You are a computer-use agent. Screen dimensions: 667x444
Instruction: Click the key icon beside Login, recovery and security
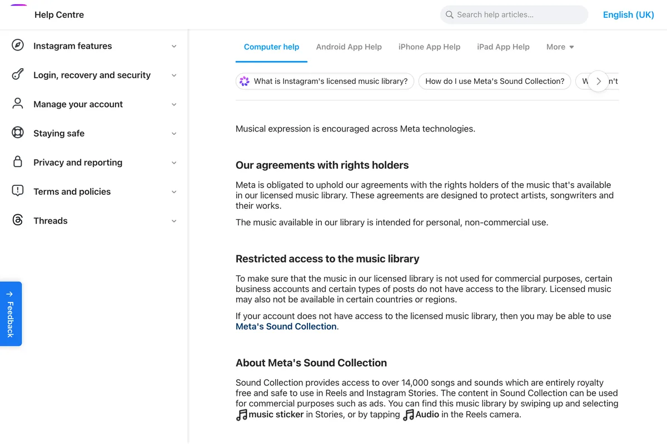18,75
